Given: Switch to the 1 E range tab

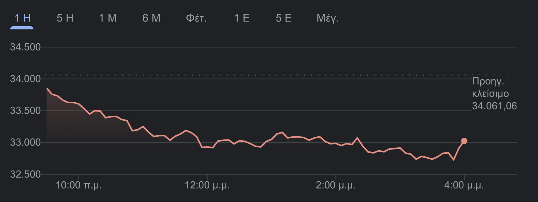Looking at the screenshot, I should (x=242, y=18).
